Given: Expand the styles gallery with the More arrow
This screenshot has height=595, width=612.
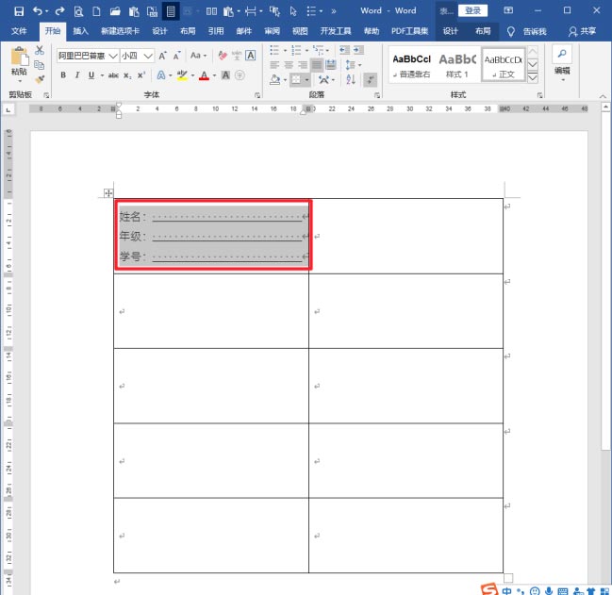Looking at the screenshot, I should pyautogui.click(x=533, y=78).
